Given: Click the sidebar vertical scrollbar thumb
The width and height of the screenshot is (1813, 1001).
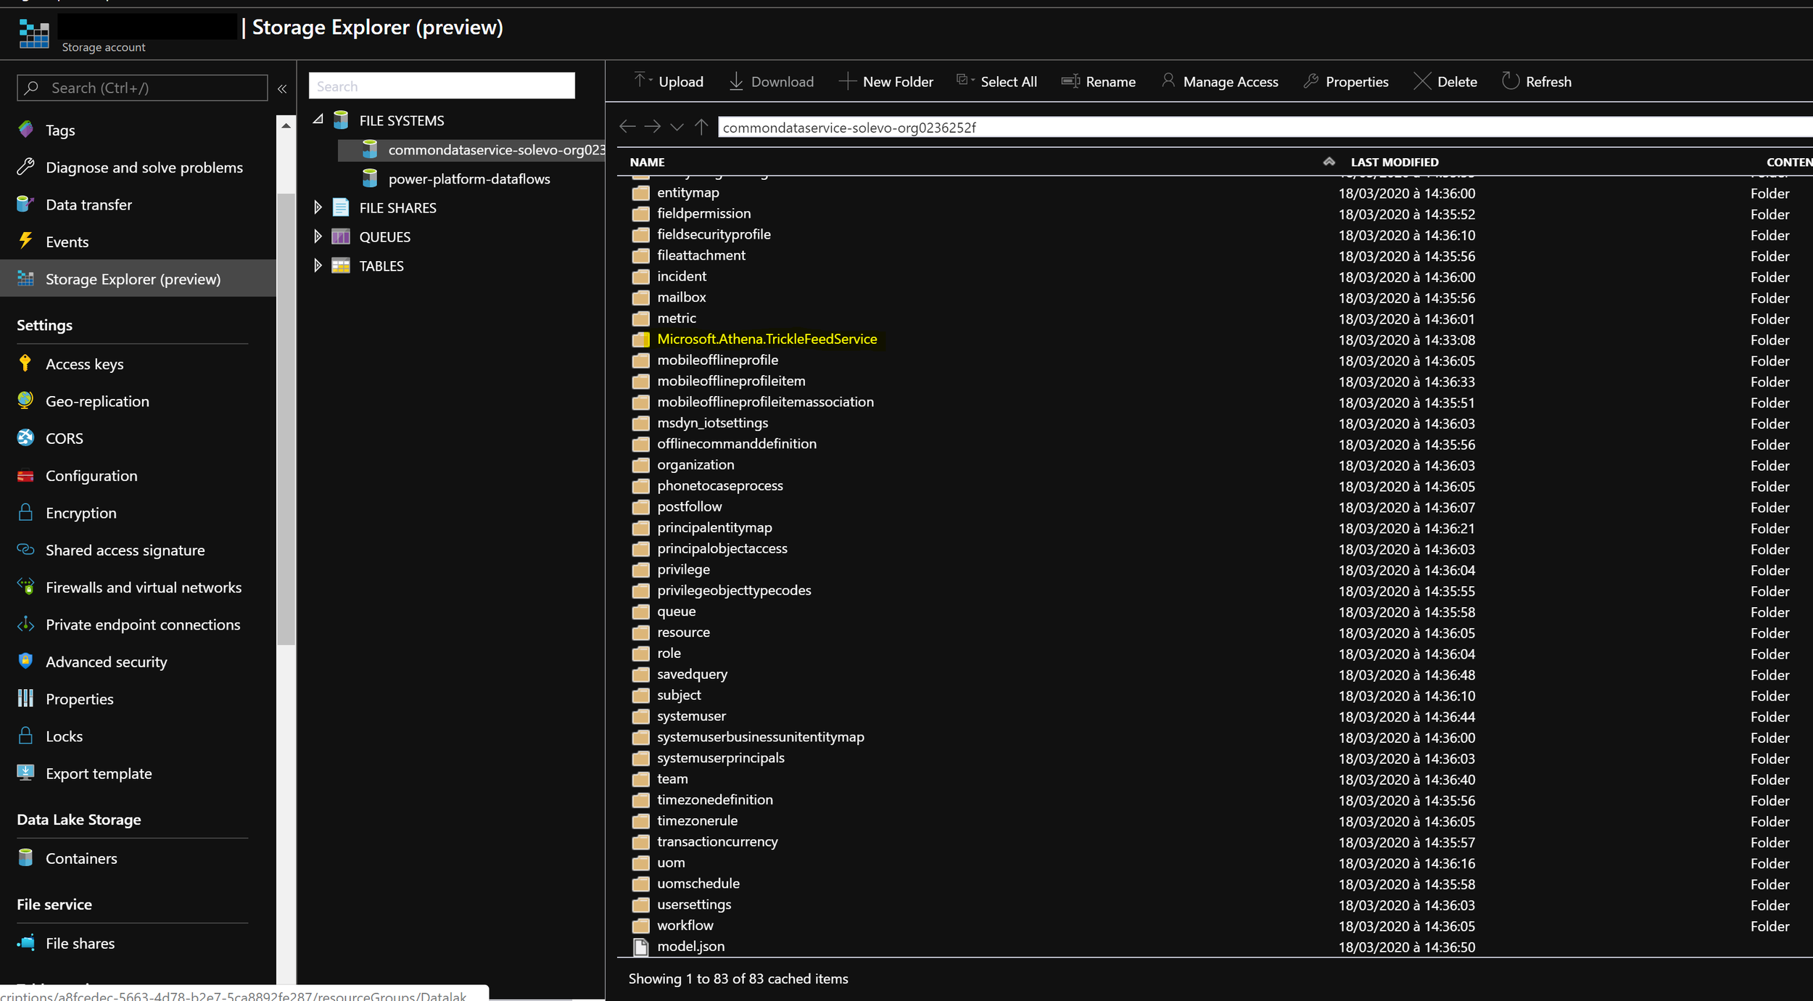Looking at the screenshot, I should point(286,421).
